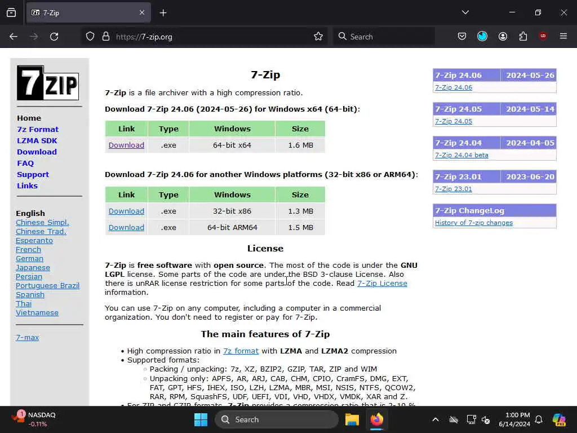Switch to Chinese Trad. language

tap(41, 232)
